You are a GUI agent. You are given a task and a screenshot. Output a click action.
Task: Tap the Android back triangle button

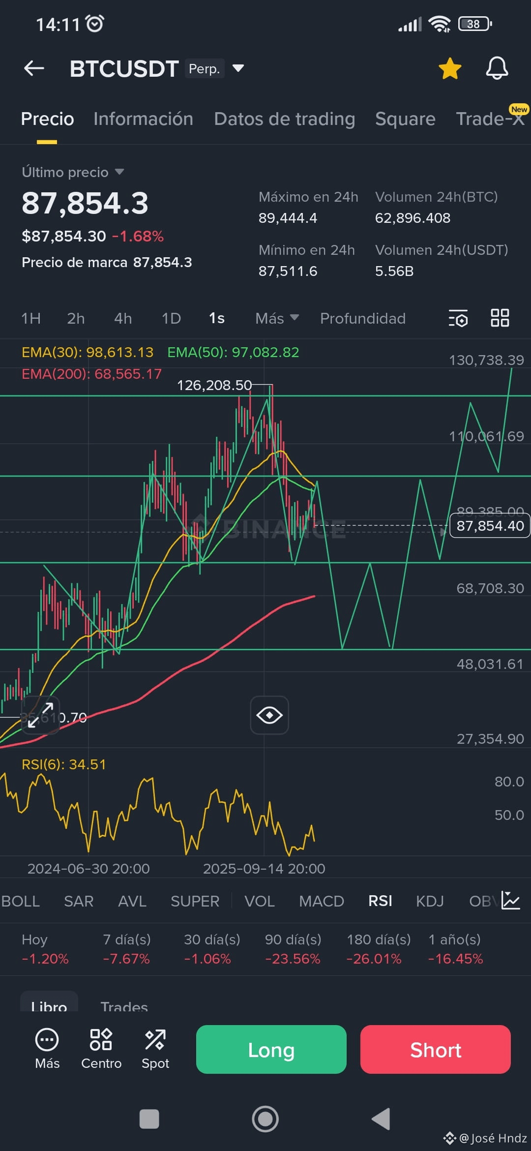381,1119
